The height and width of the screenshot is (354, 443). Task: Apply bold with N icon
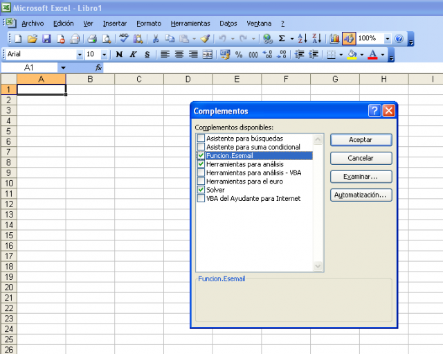pyautogui.click(x=119, y=54)
